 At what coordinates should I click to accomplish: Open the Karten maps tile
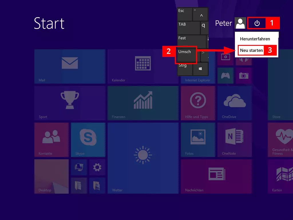[280, 176]
